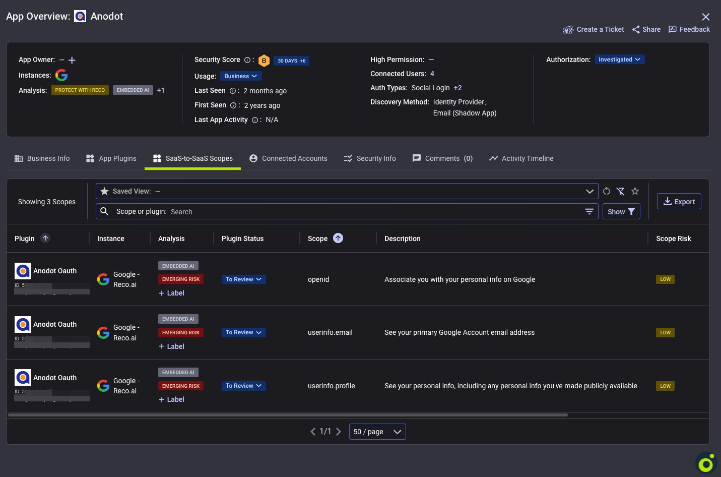Viewport: 721px width, 477px height.
Task: Clear filters with the crossed funnel icon
Action: [x=621, y=191]
